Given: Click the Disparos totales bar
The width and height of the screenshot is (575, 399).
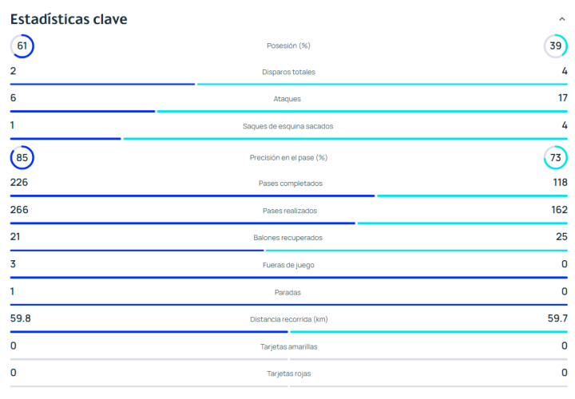Looking at the screenshot, I should coord(288,84).
